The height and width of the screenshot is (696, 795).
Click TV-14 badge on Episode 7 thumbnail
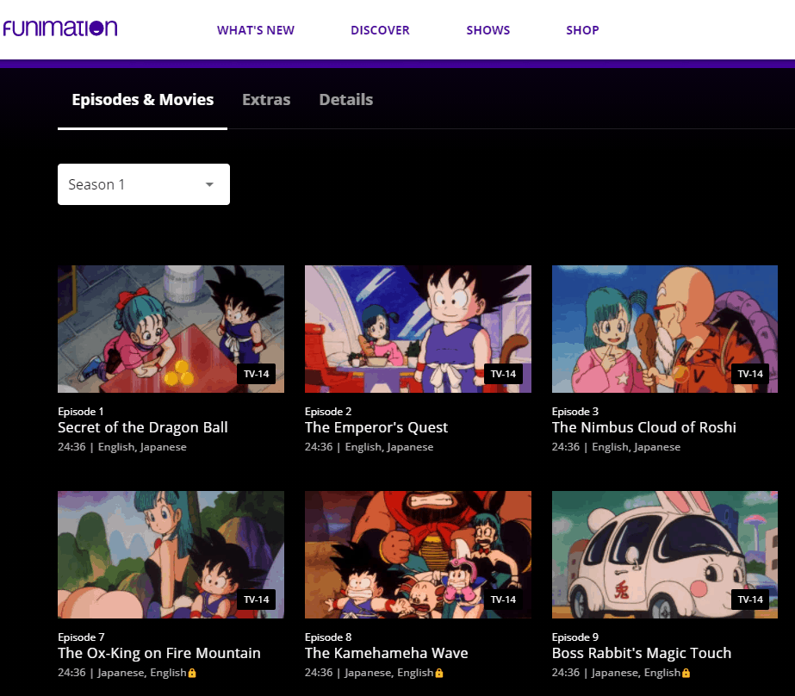tap(256, 600)
